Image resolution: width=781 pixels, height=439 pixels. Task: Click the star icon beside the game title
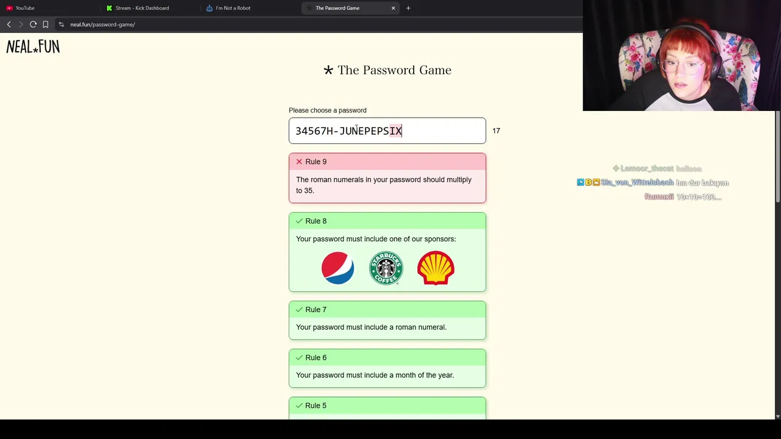pos(328,70)
